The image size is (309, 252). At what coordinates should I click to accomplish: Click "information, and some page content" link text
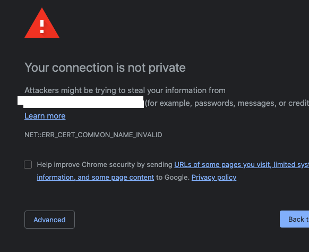[x=96, y=177]
